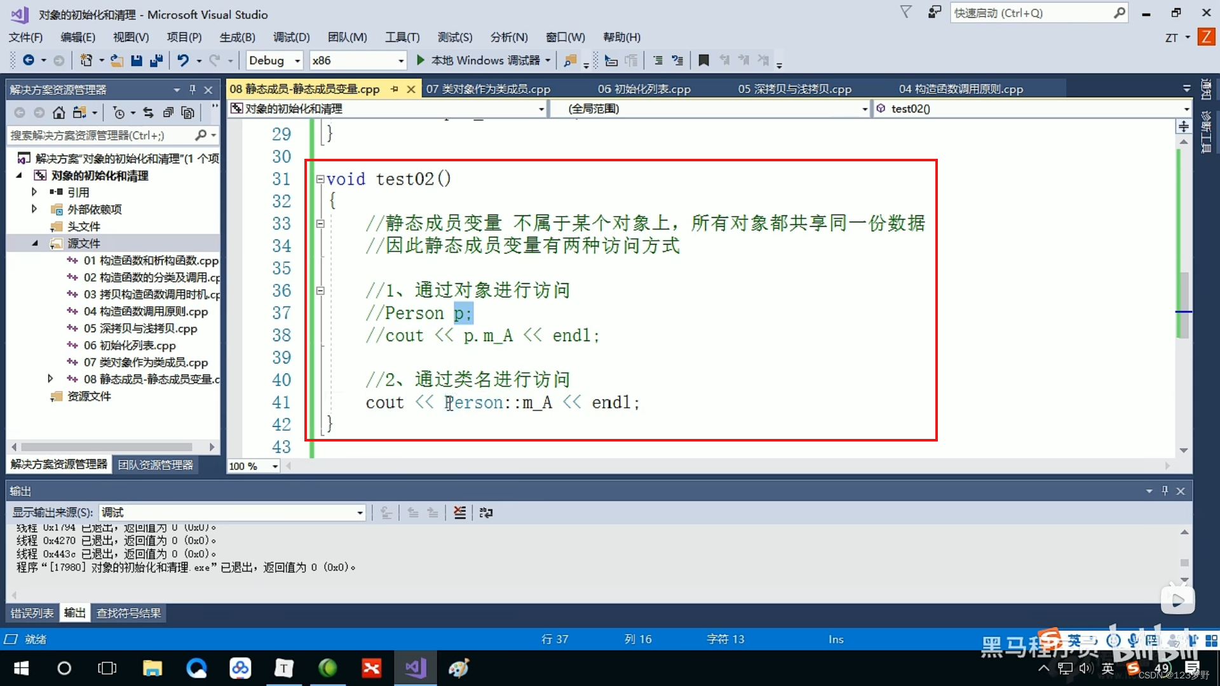Viewport: 1220px width, 686px height.
Task: Click the navigate backward arrow in main toolbar
Action: (x=29, y=60)
